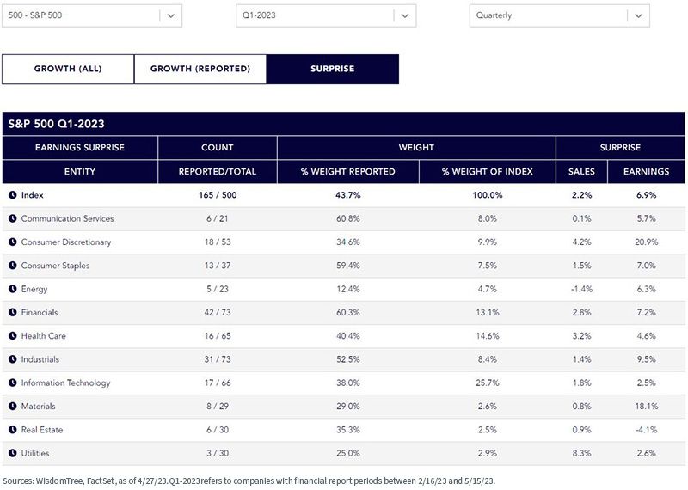This screenshot has width=688, height=490.
Task: Click the Count group header
Action: [218, 147]
